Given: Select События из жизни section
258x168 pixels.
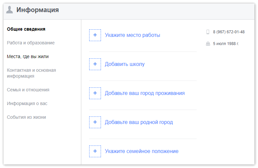Looking at the screenshot, I should (26, 117).
